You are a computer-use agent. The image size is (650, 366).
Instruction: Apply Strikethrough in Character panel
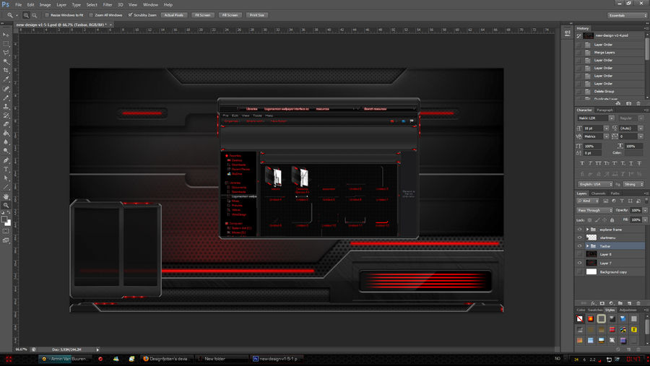639,163
